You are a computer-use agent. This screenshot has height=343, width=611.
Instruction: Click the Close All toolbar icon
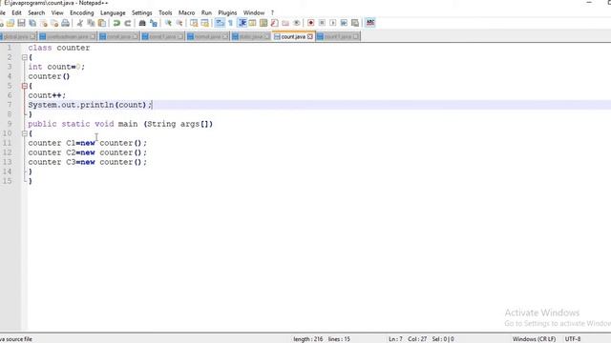point(54,23)
